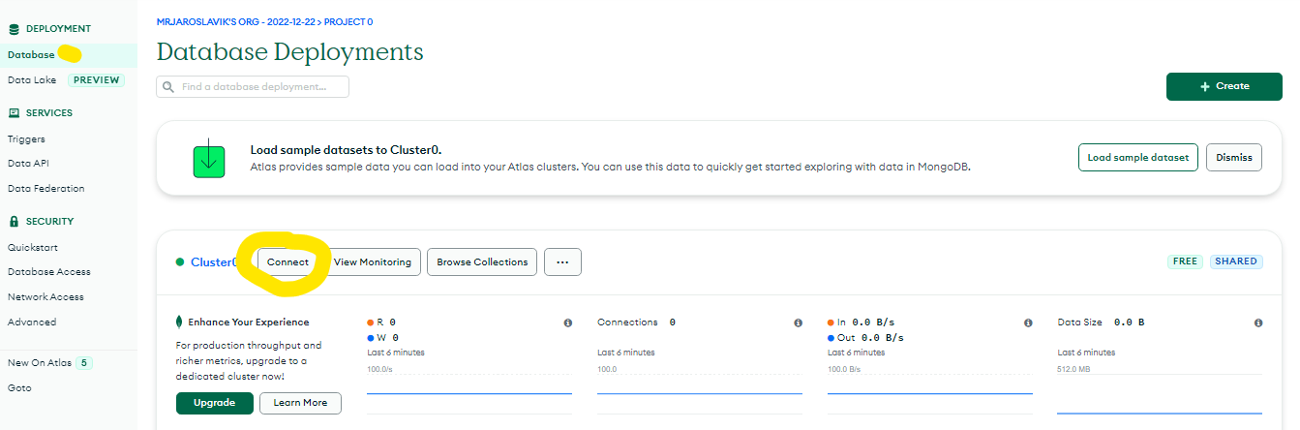Click the Learn More button
This screenshot has width=1300, height=430.
point(300,403)
